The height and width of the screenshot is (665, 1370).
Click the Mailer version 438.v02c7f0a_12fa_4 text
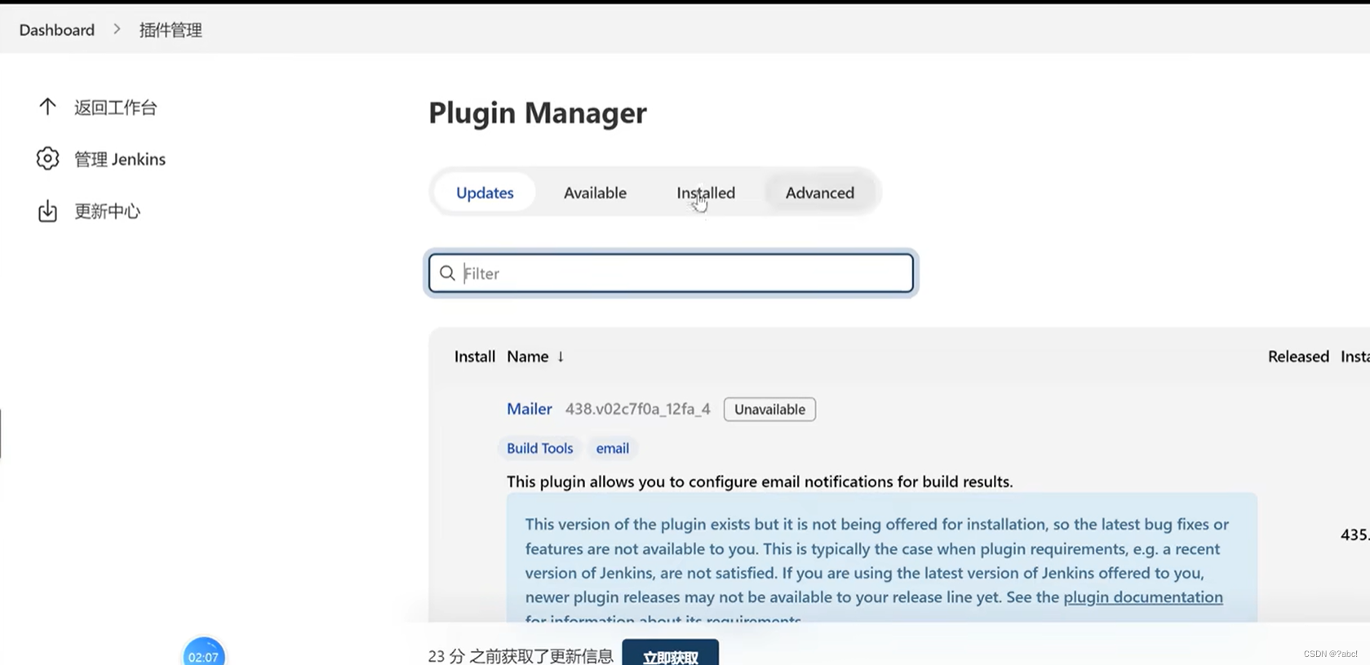(x=638, y=409)
